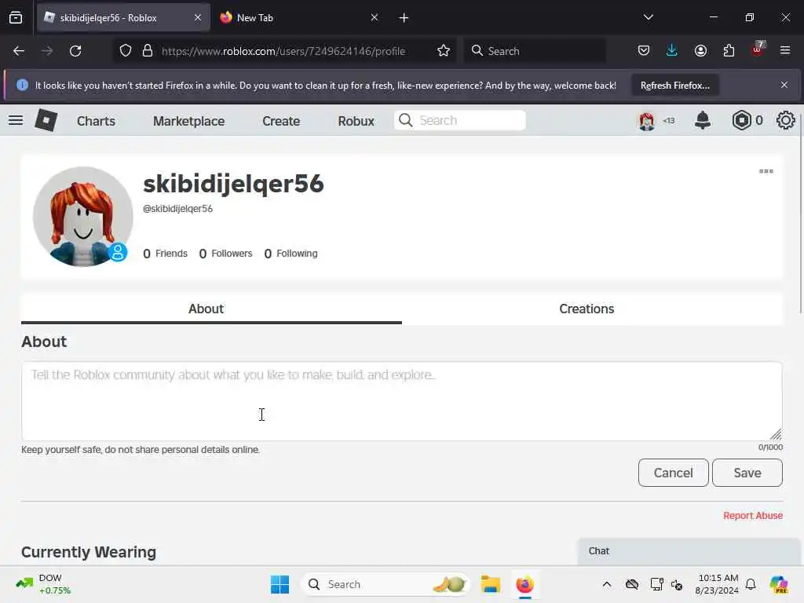Click the skibidijelqer56 profile avatar picture

(83, 217)
